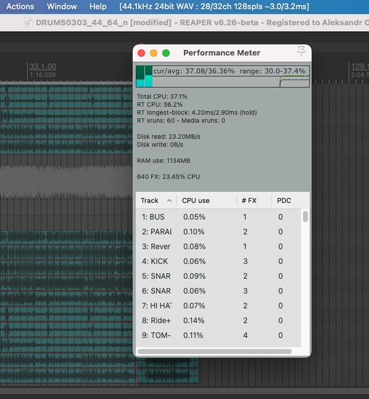Sort the list by CPU use column
Viewport: 369px width, 399px height.
(207, 200)
